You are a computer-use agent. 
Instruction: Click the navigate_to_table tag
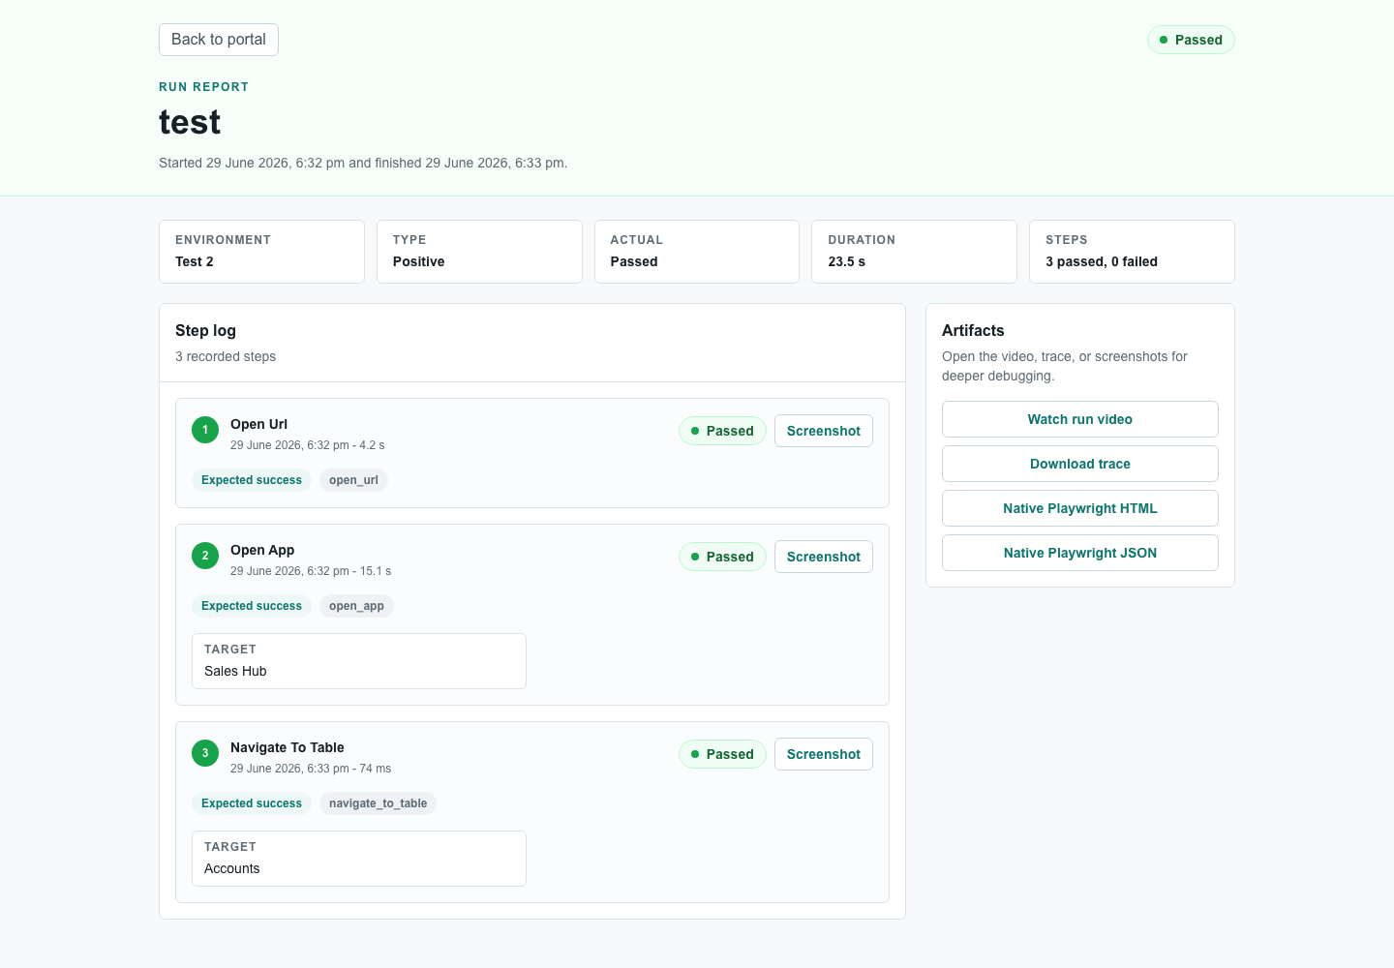pos(378,803)
